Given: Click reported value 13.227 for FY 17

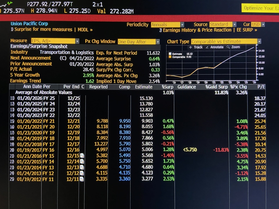Looking at the screenshot, I should click(101, 144).
